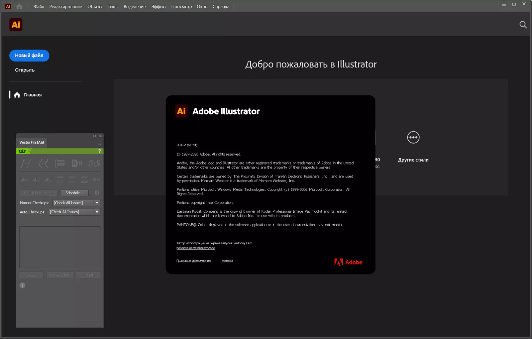Click the abc icon with the right anchor mark
The width and height of the screenshot is (532, 339).
(x=48, y=179)
